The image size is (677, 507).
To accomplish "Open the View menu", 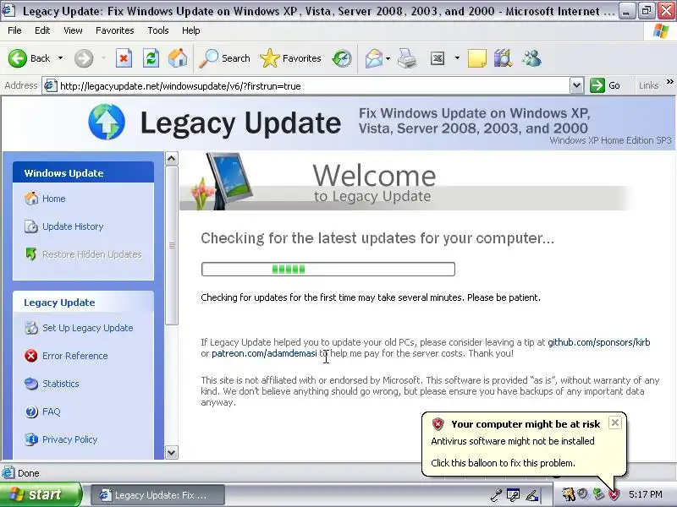I will click(x=73, y=30).
